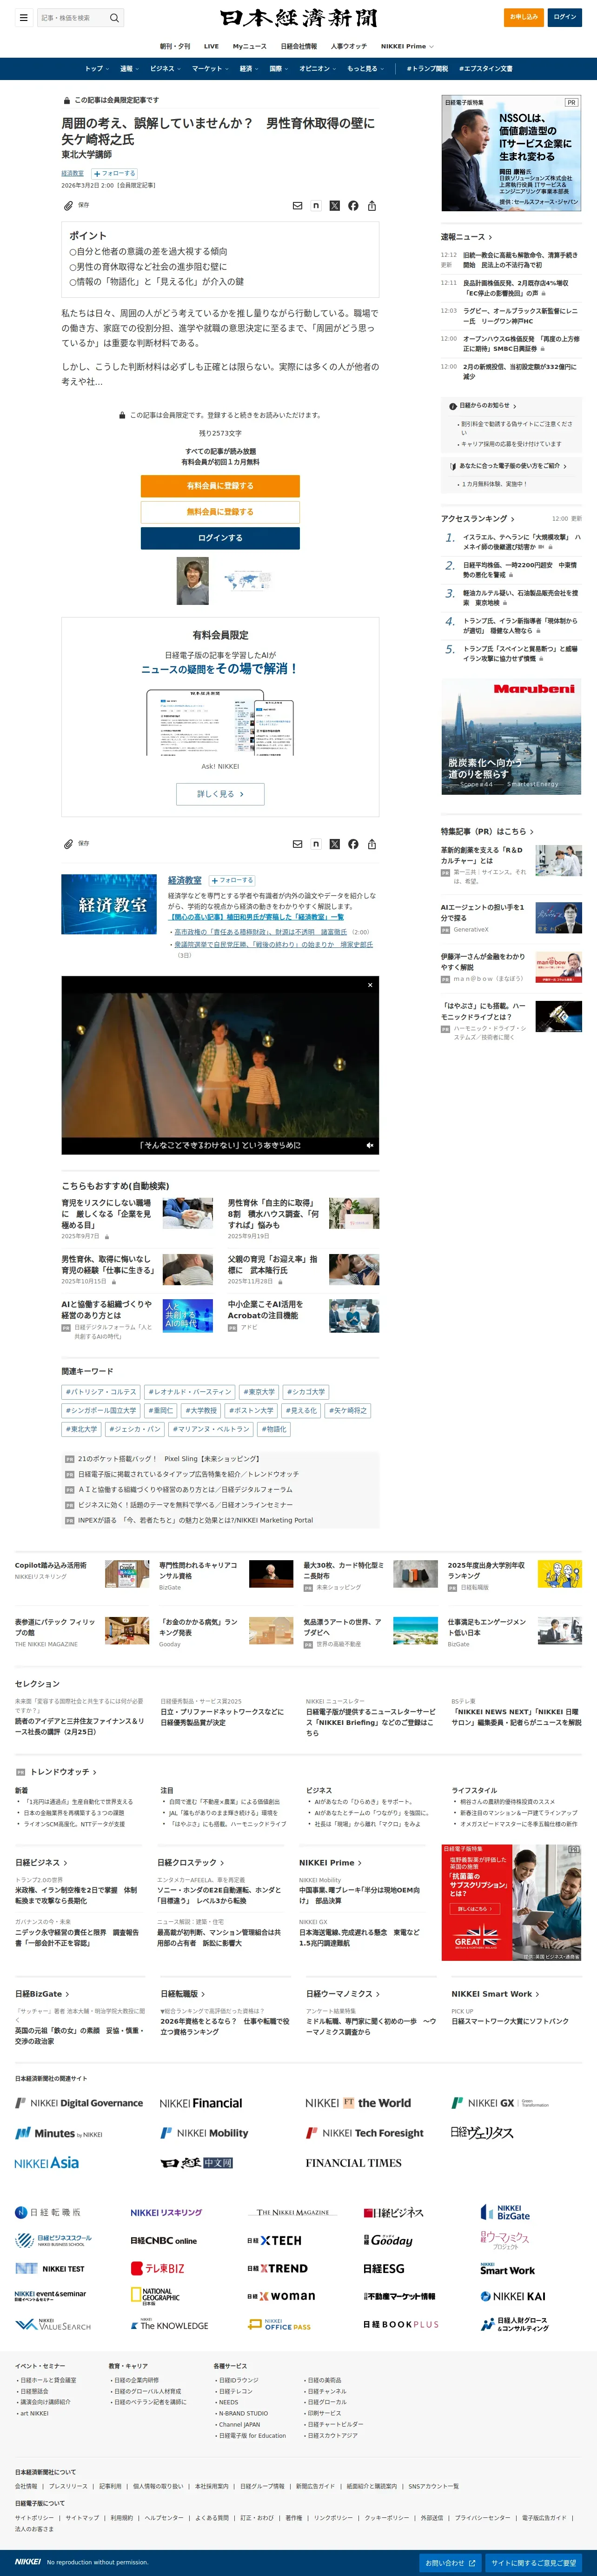The width and height of the screenshot is (597, 2576).
Task: Open the 日経 中文网 logo link
Action: [x=197, y=2162]
